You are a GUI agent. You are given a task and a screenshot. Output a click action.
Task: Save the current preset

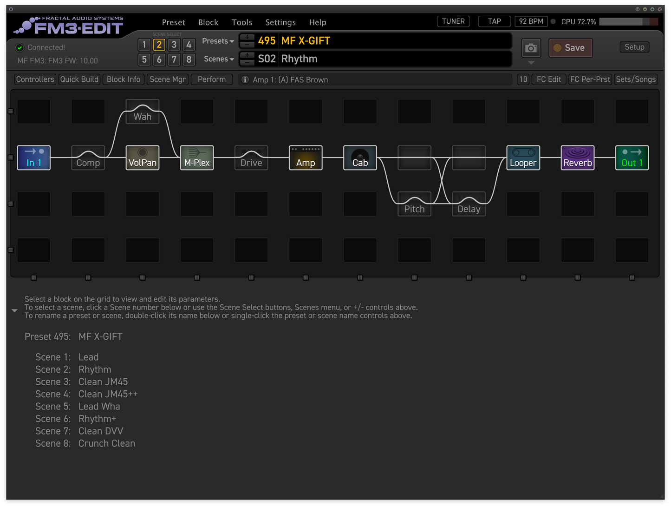(570, 47)
